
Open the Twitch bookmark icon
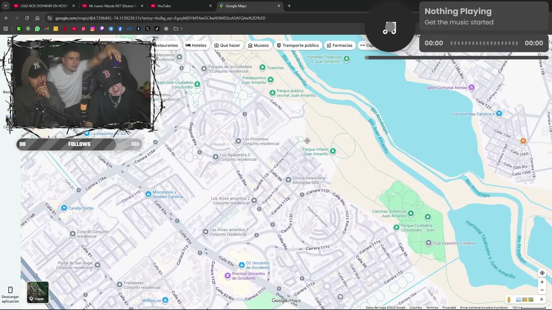coord(102,29)
